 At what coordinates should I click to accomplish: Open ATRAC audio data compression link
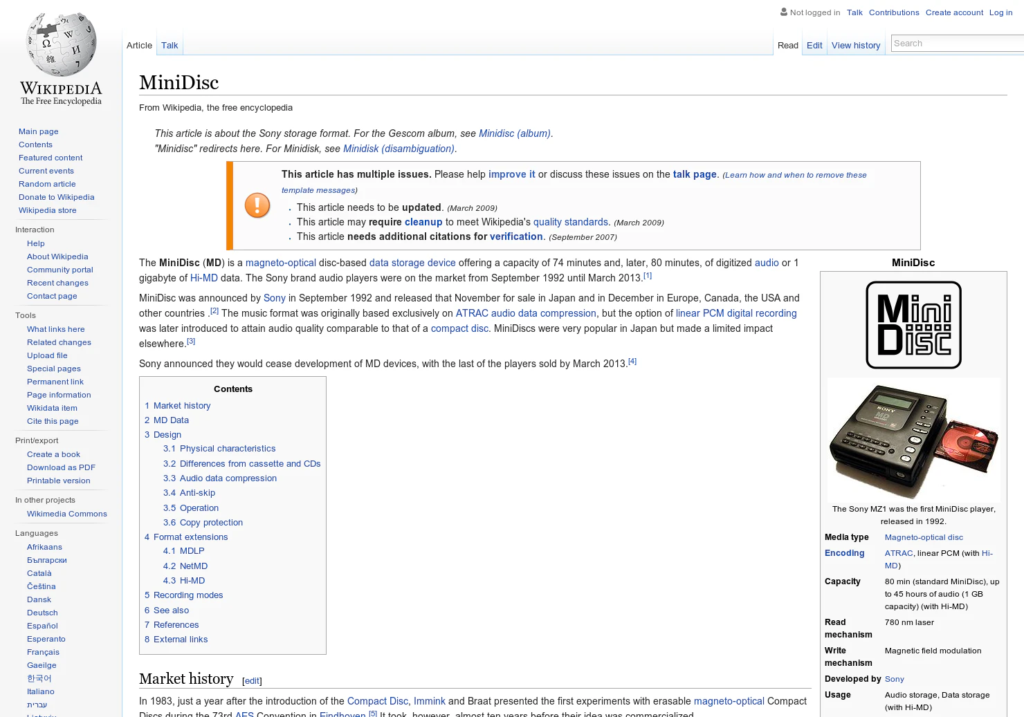coord(526,313)
